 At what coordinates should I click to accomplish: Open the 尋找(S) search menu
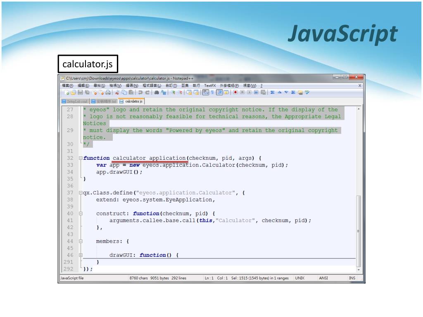pos(99,85)
